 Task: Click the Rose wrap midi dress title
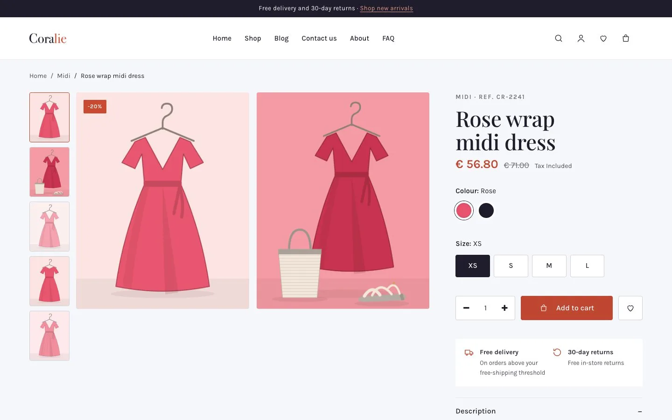coord(505,131)
